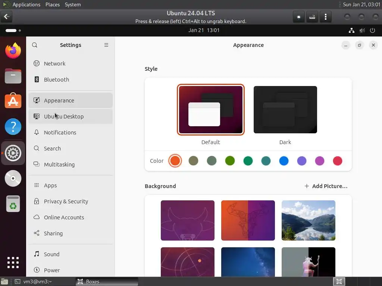Click Settings gear in the dock

click(13, 153)
